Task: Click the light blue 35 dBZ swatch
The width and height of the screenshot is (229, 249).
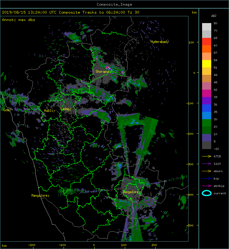Action: pyautogui.click(x=207, y=115)
